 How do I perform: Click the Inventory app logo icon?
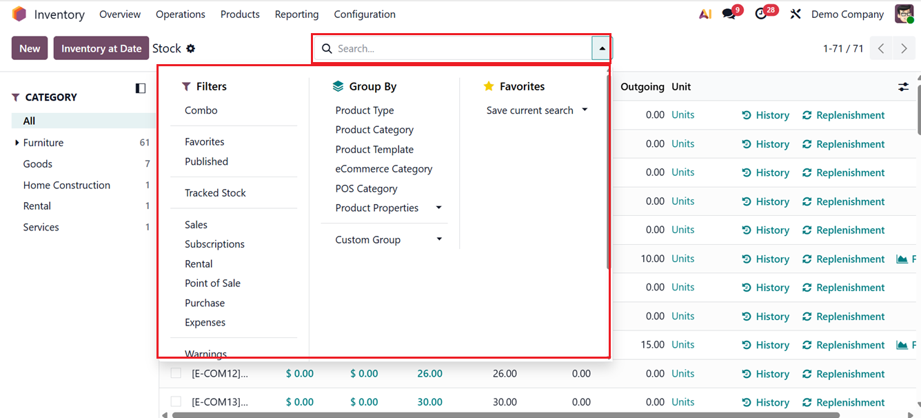tap(19, 14)
